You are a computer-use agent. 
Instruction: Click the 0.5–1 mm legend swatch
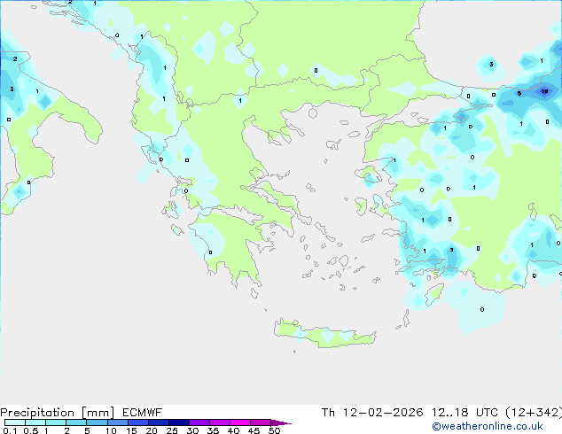click(35, 422)
